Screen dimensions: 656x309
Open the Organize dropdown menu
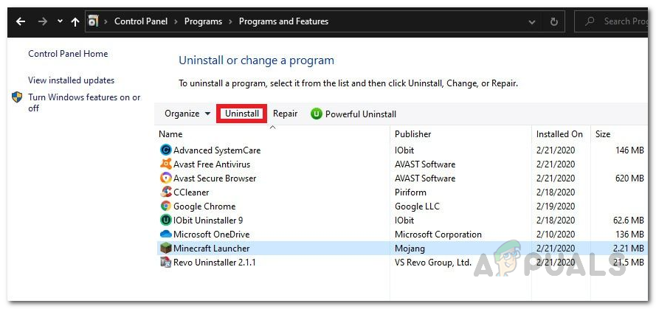187,114
